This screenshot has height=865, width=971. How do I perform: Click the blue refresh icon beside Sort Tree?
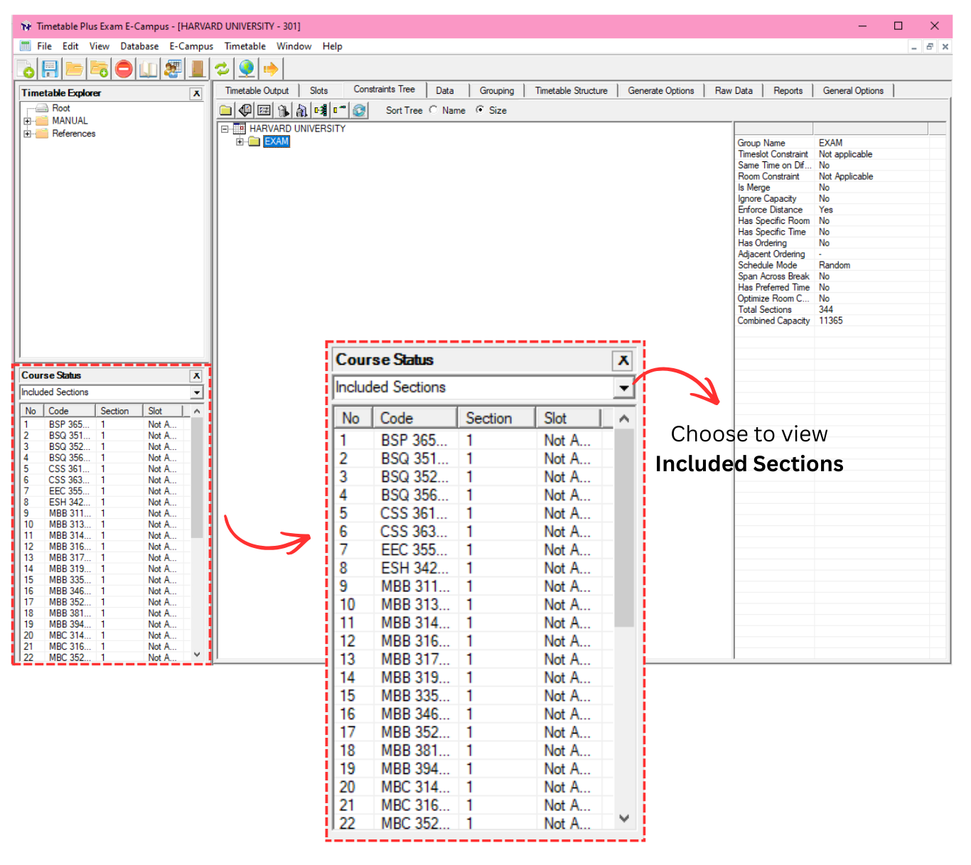(x=359, y=110)
